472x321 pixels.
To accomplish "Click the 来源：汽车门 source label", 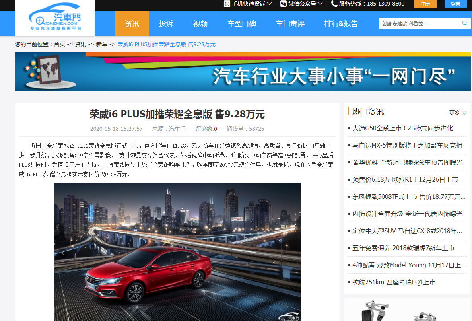I will [169, 129].
